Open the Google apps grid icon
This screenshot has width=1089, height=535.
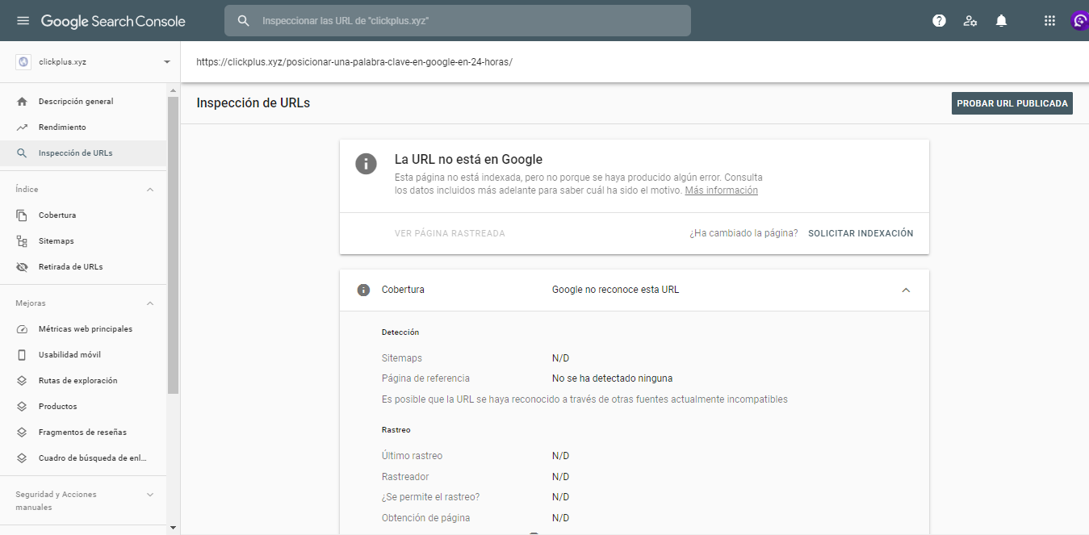pyautogui.click(x=1049, y=20)
